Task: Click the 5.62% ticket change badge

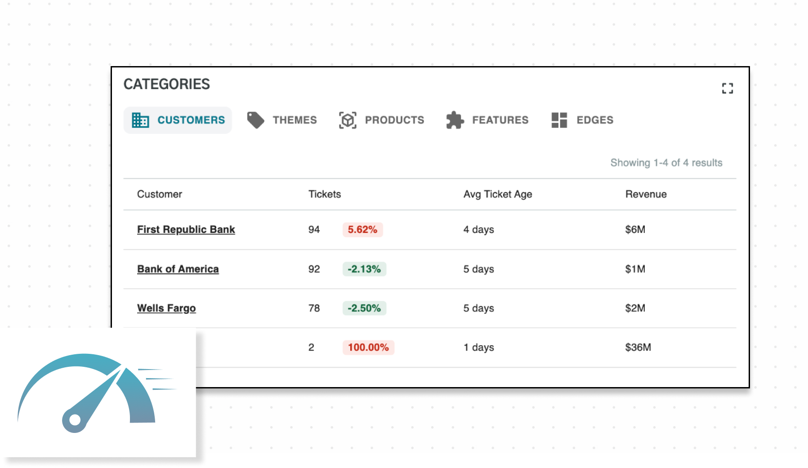Action: pos(362,230)
